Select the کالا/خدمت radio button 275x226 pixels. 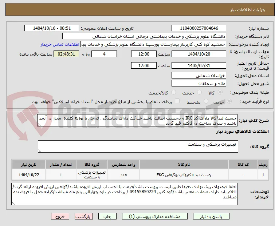pos(173,92)
